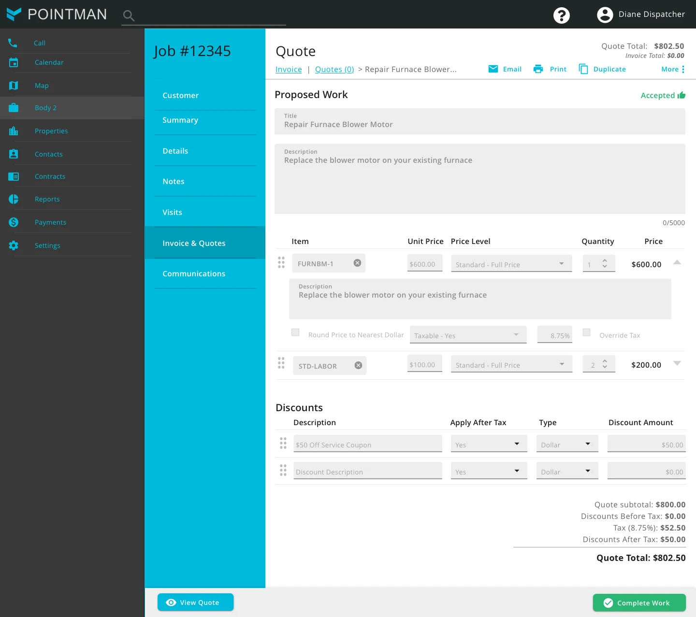Open the Communications tab in job menu
The width and height of the screenshot is (696, 617).
pos(194,273)
